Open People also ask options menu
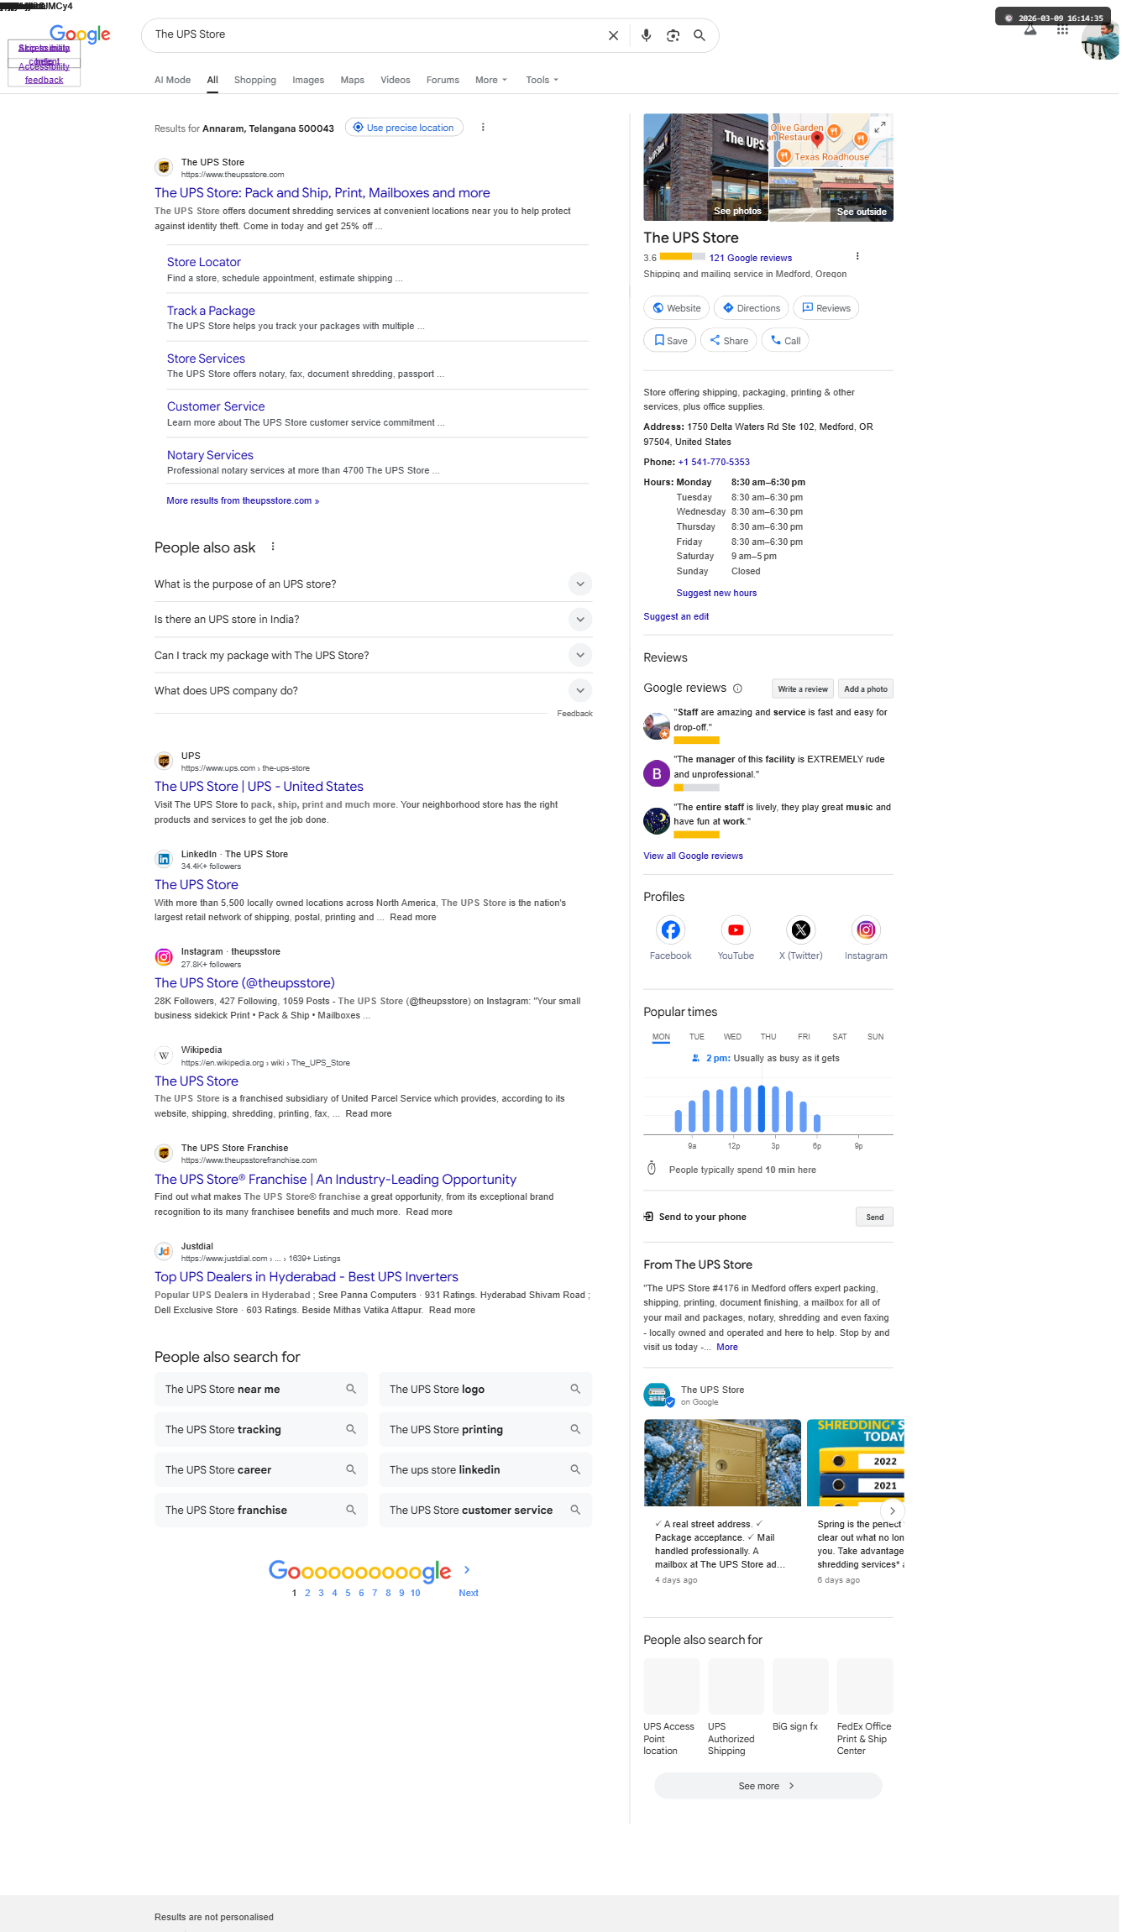Image resolution: width=1132 pixels, height=1932 pixels. point(273,547)
